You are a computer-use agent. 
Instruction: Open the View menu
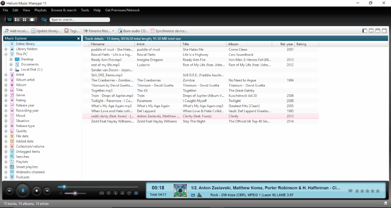coord(26,10)
